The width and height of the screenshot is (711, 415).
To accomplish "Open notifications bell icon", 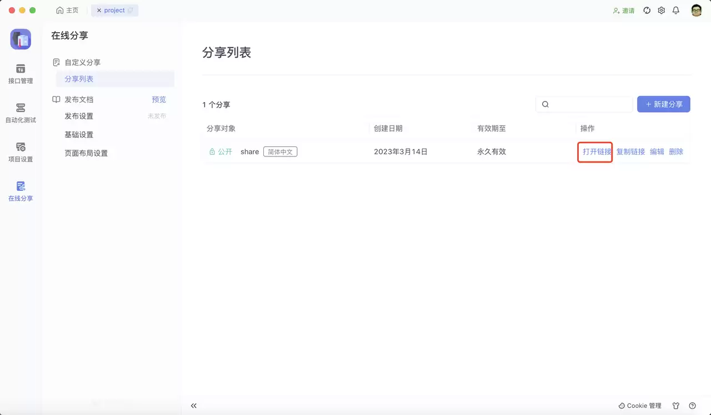I will tap(676, 11).
